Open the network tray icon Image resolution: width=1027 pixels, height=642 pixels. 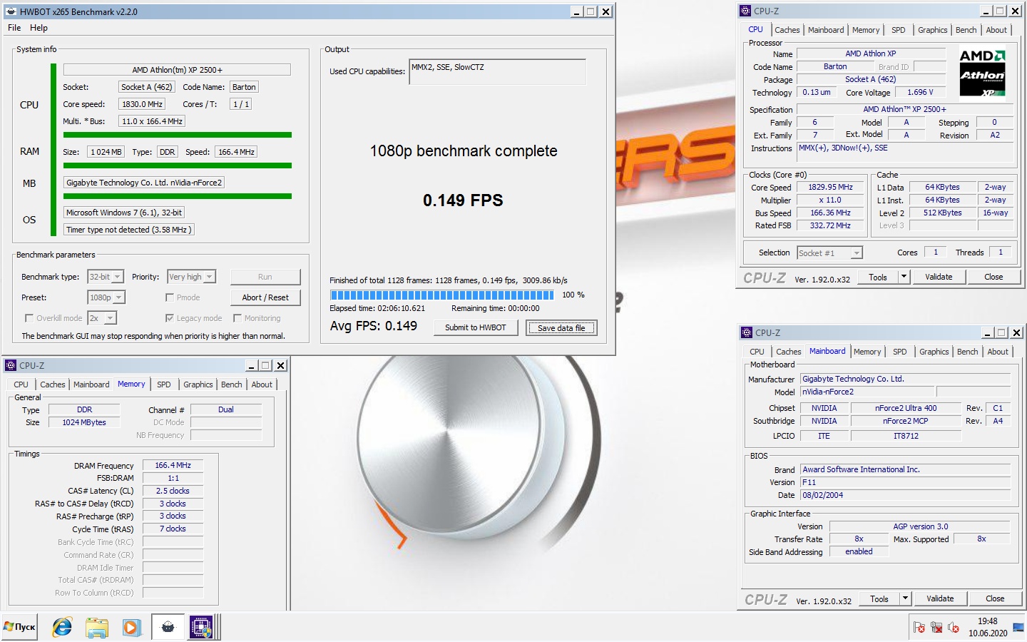[936, 628]
